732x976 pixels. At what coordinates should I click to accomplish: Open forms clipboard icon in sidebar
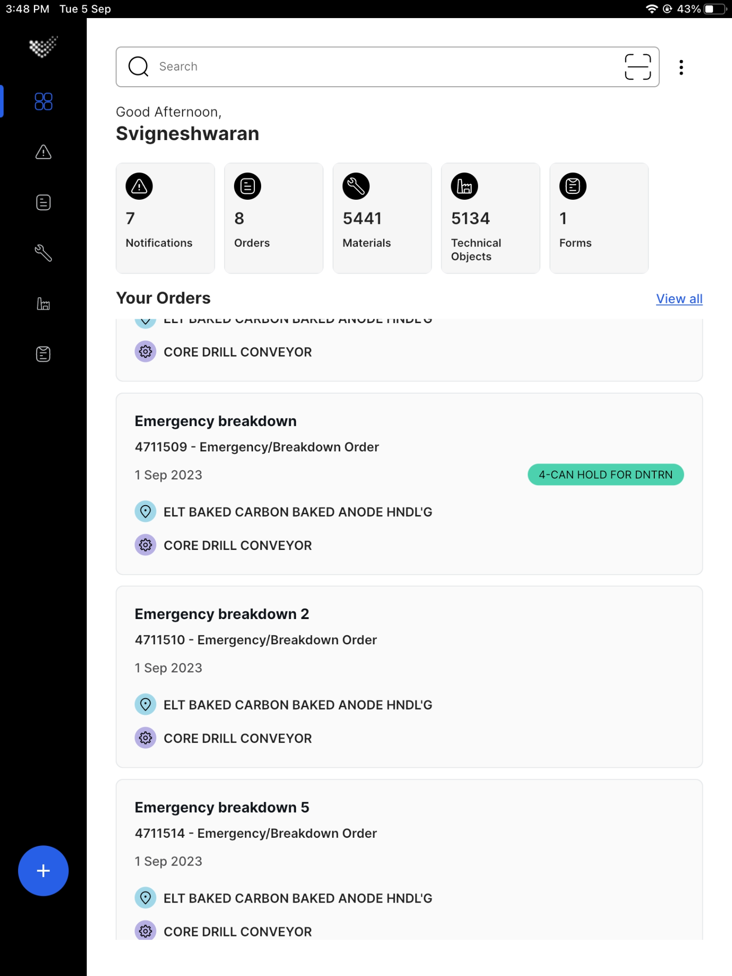43,354
